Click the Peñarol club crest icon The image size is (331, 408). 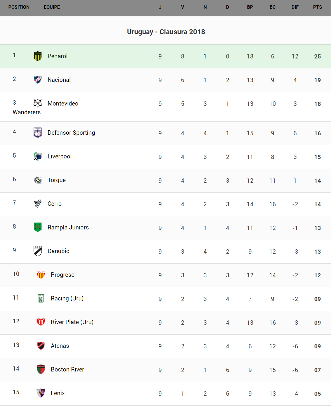(38, 56)
